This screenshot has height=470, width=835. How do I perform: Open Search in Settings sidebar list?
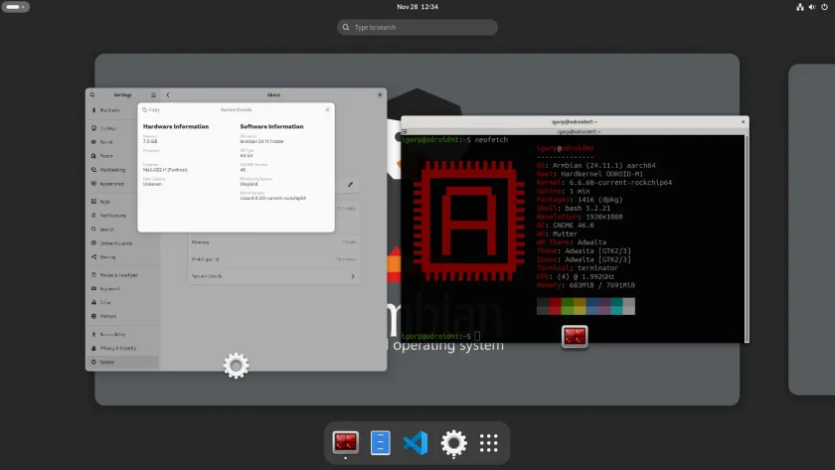(x=122, y=230)
